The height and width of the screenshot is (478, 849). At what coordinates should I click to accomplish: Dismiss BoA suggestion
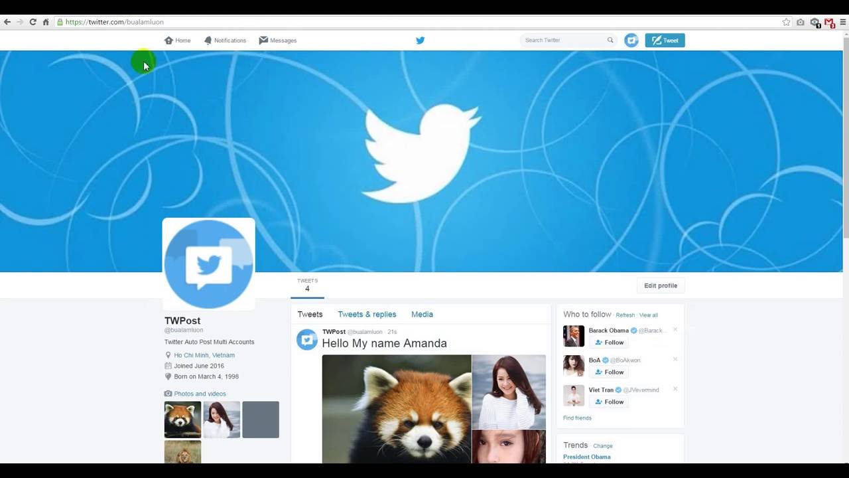click(675, 359)
